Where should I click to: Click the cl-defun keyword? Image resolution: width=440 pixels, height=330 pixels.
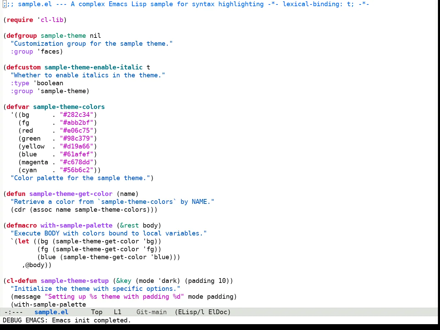click(22, 280)
